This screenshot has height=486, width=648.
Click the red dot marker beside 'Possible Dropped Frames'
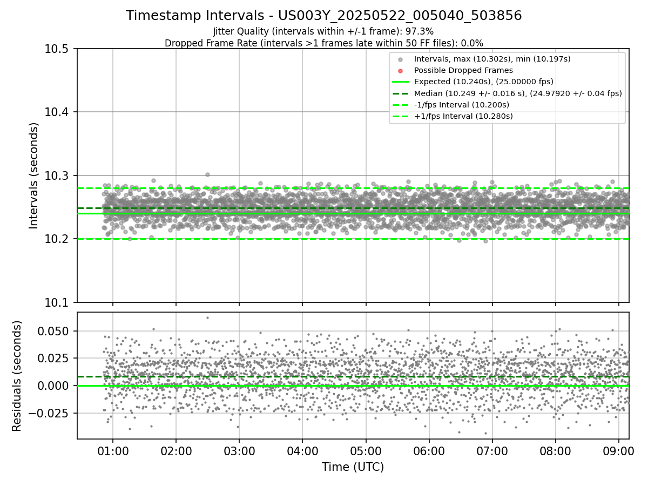[x=400, y=71]
